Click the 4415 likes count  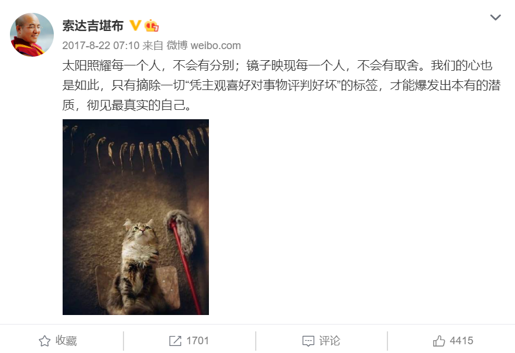[x=462, y=341]
